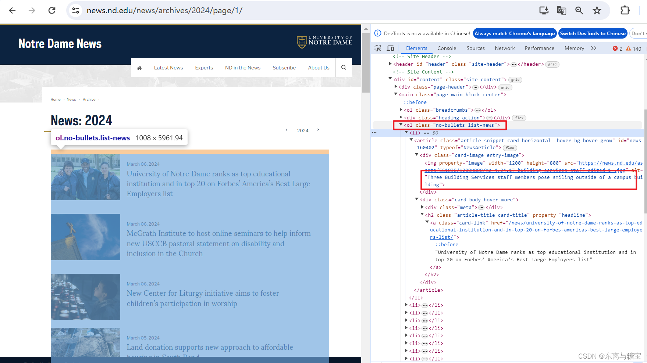Click the grid badge beside header element
This screenshot has width=647, height=363.
552,64
